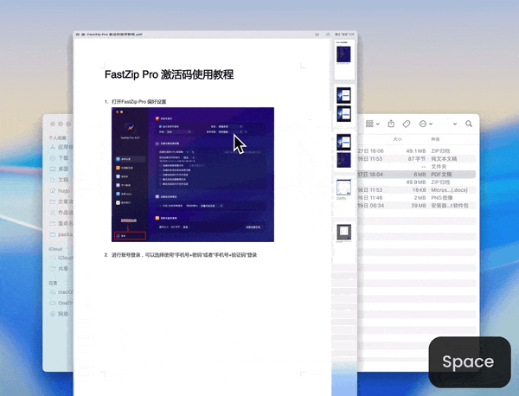Click the 大小 column header in Finder
The width and height of the screenshot is (519, 396).
398,139
